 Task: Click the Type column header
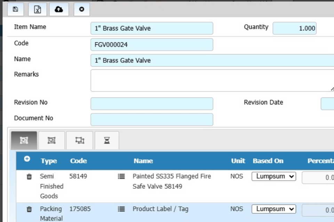click(49, 161)
